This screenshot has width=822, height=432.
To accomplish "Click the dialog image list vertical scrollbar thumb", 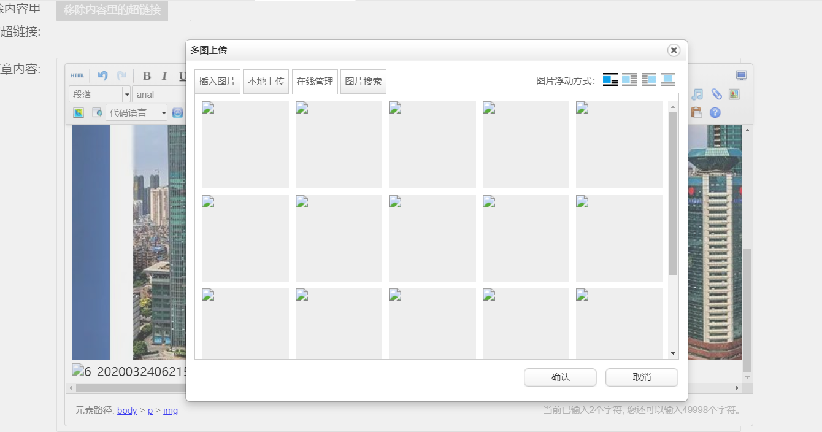I will point(673,193).
